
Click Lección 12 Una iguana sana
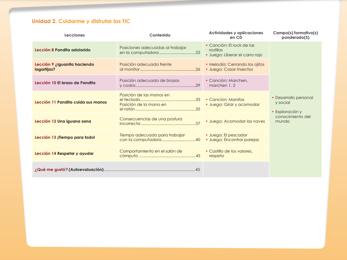(63, 121)
